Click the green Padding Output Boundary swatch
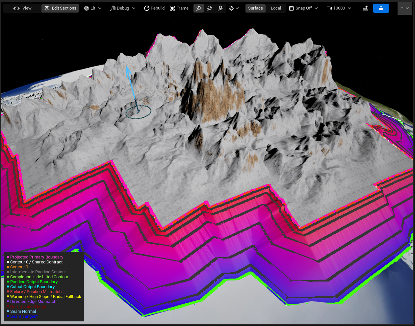Viewport: 415px width, 326px height. [8, 282]
